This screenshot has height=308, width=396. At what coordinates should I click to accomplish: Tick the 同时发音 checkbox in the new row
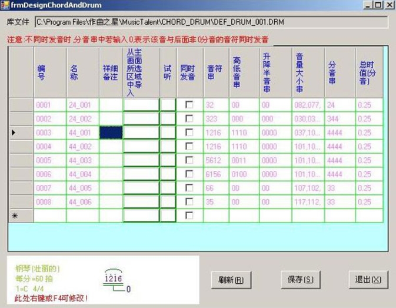tap(189, 216)
